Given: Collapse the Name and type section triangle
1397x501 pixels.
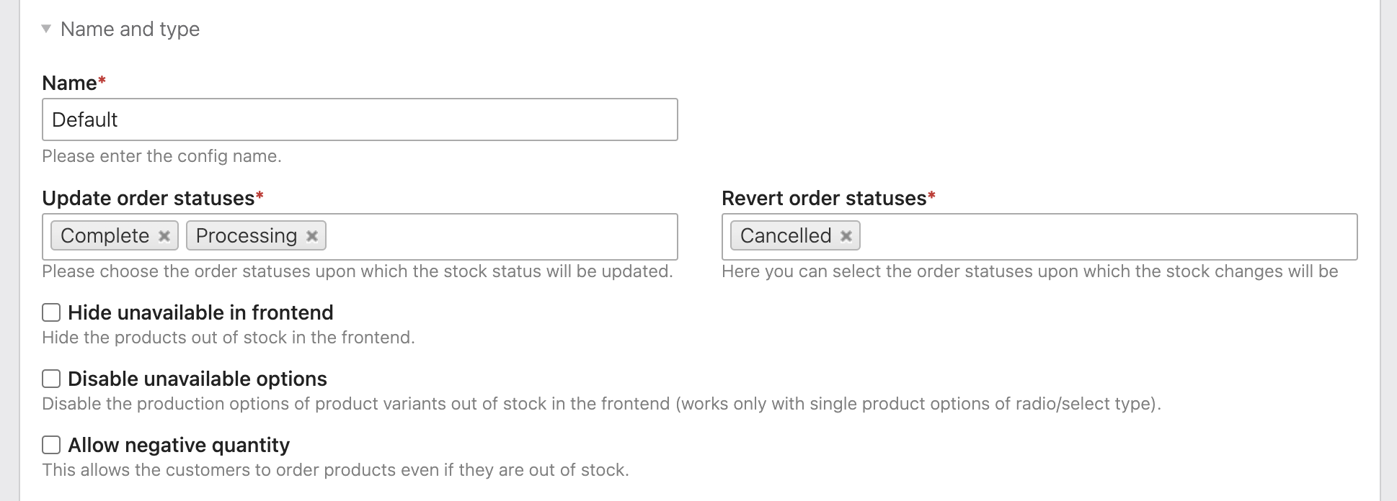Looking at the screenshot, I should pos(46,29).
